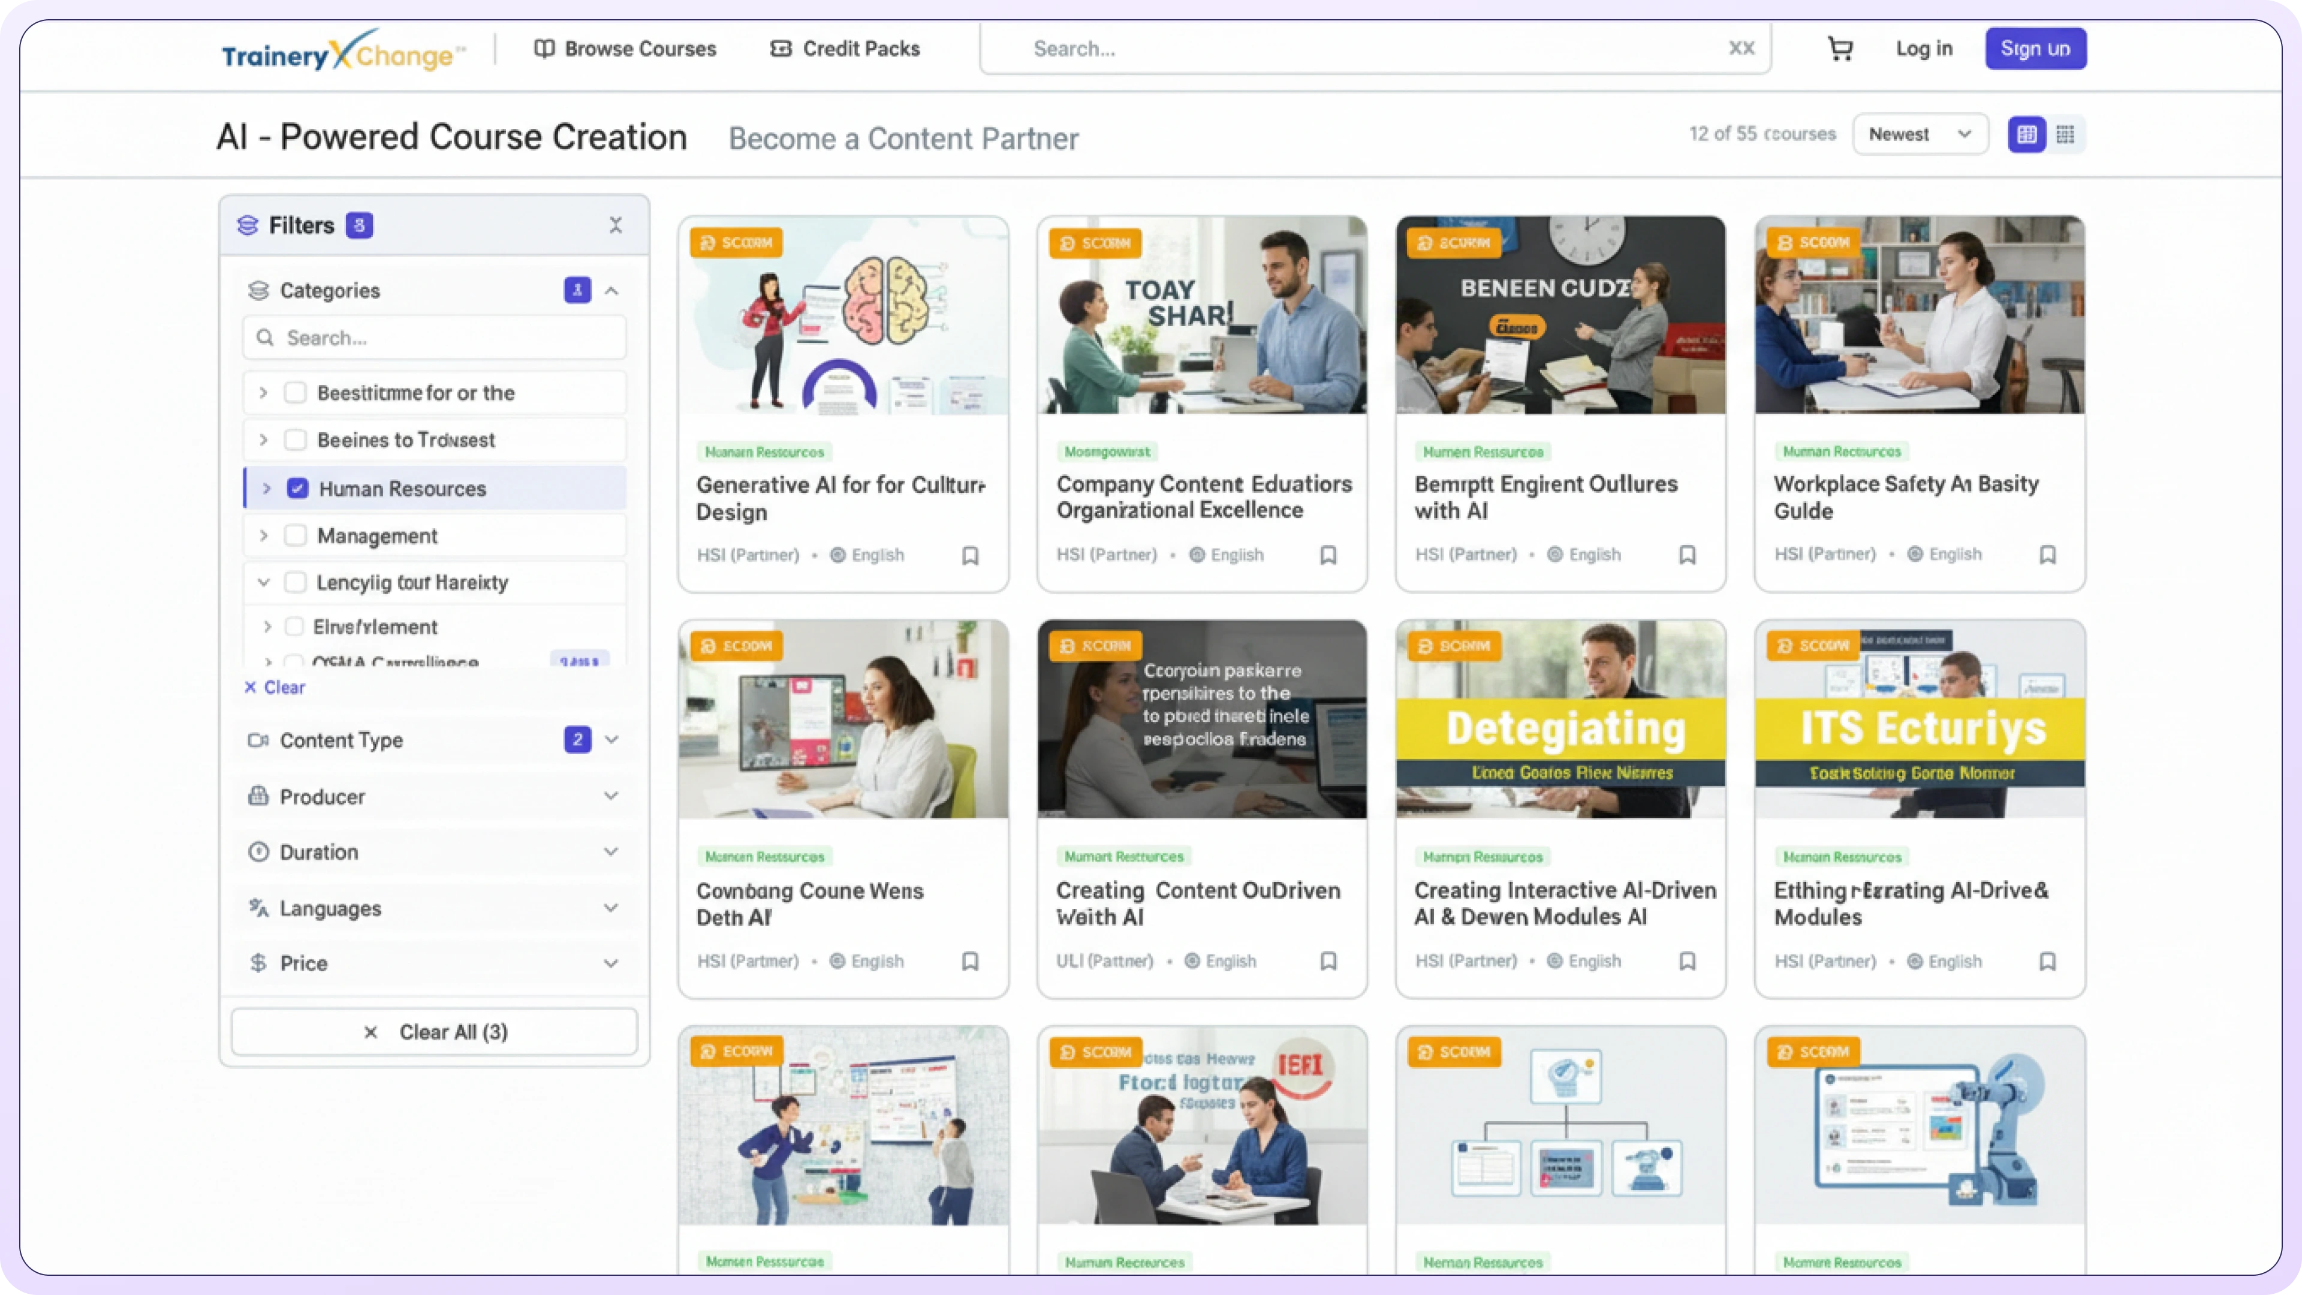Bookmark Workplace Safety Basity Guide course
This screenshot has width=2302, height=1295.
pyautogui.click(x=2047, y=555)
